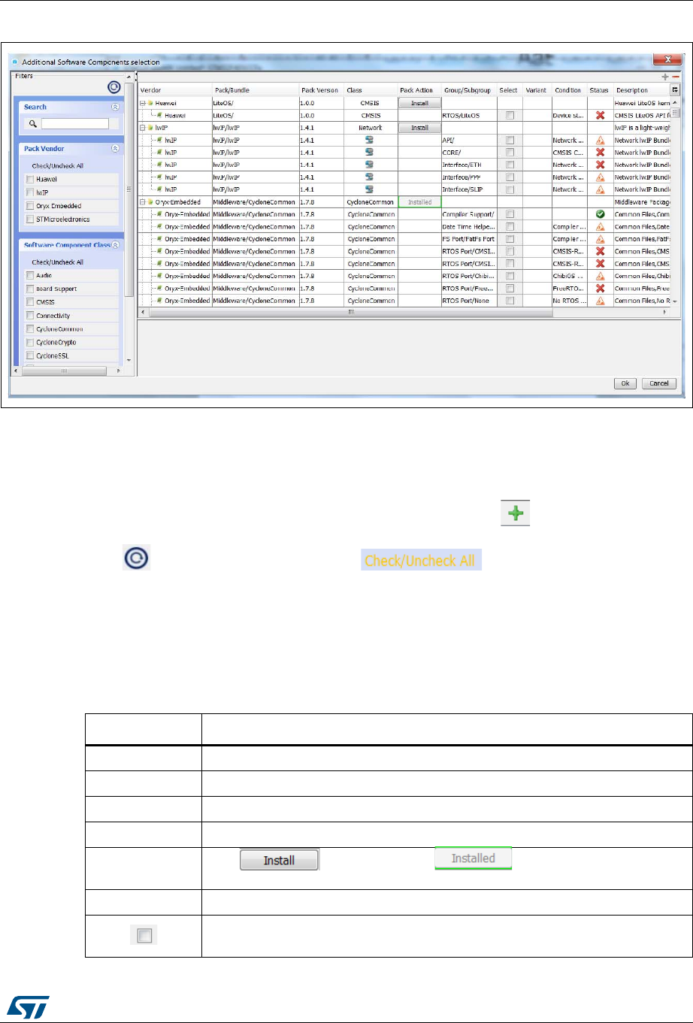Click the red X status icon in the CORE/ row
This screenshot has height=1023, width=693.
pos(600,153)
